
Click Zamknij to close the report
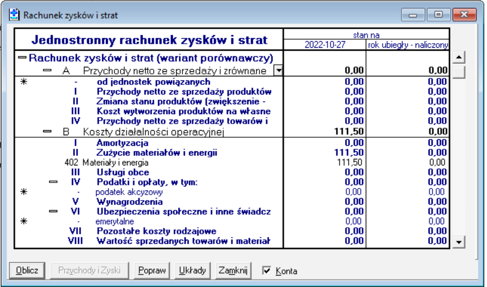[232, 270]
